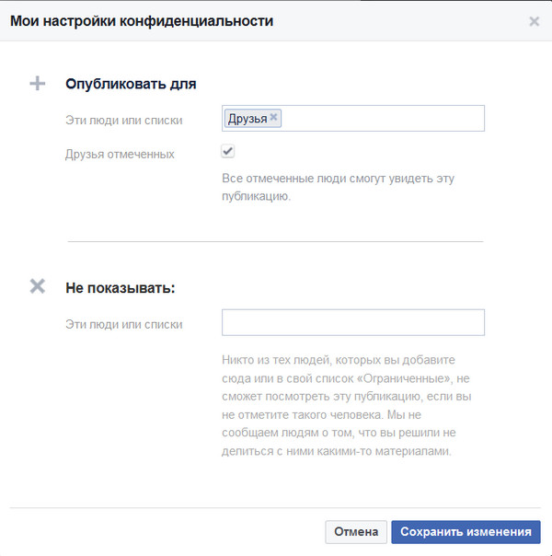Focus the "Не показывать" people or lists field
The width and height of the screenshot is (552, 556).
[353, 322]
